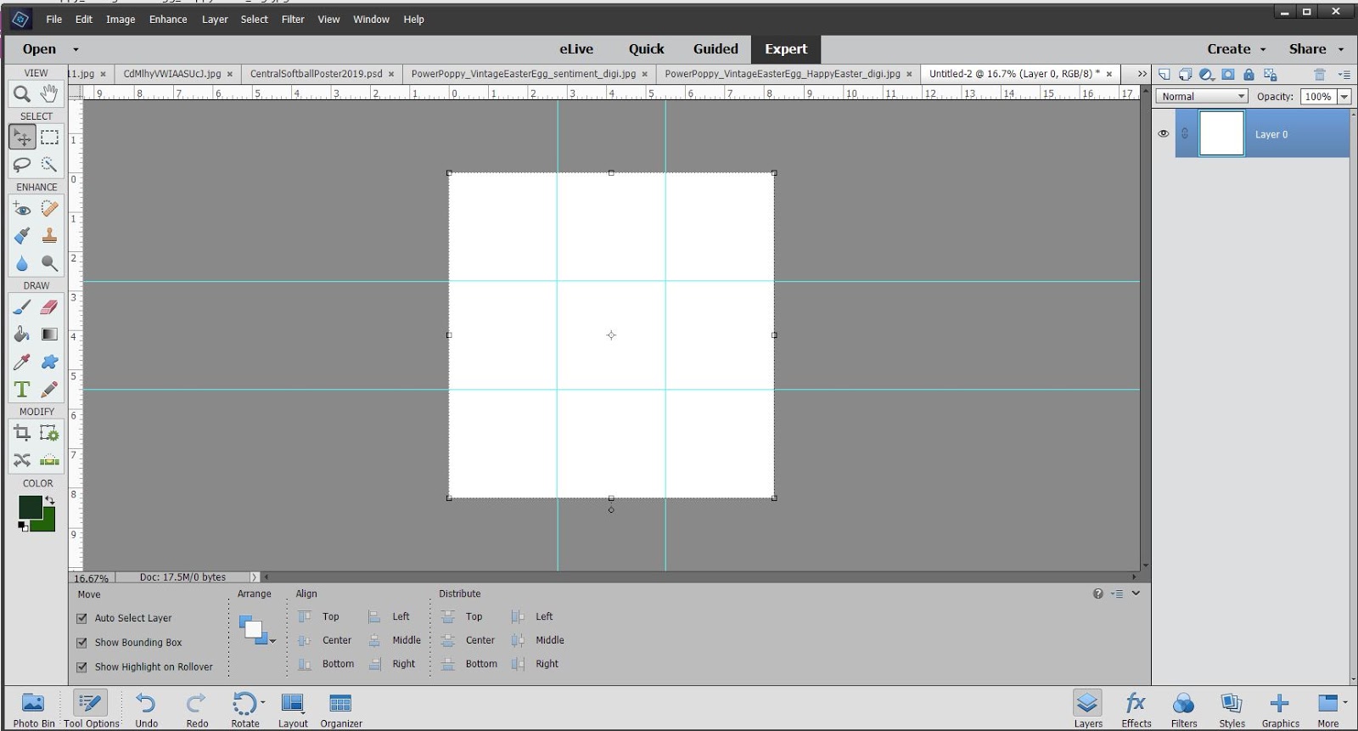Open the Graphics panel
Viewport: 1358px width, 731px height.
[1280, 710]
